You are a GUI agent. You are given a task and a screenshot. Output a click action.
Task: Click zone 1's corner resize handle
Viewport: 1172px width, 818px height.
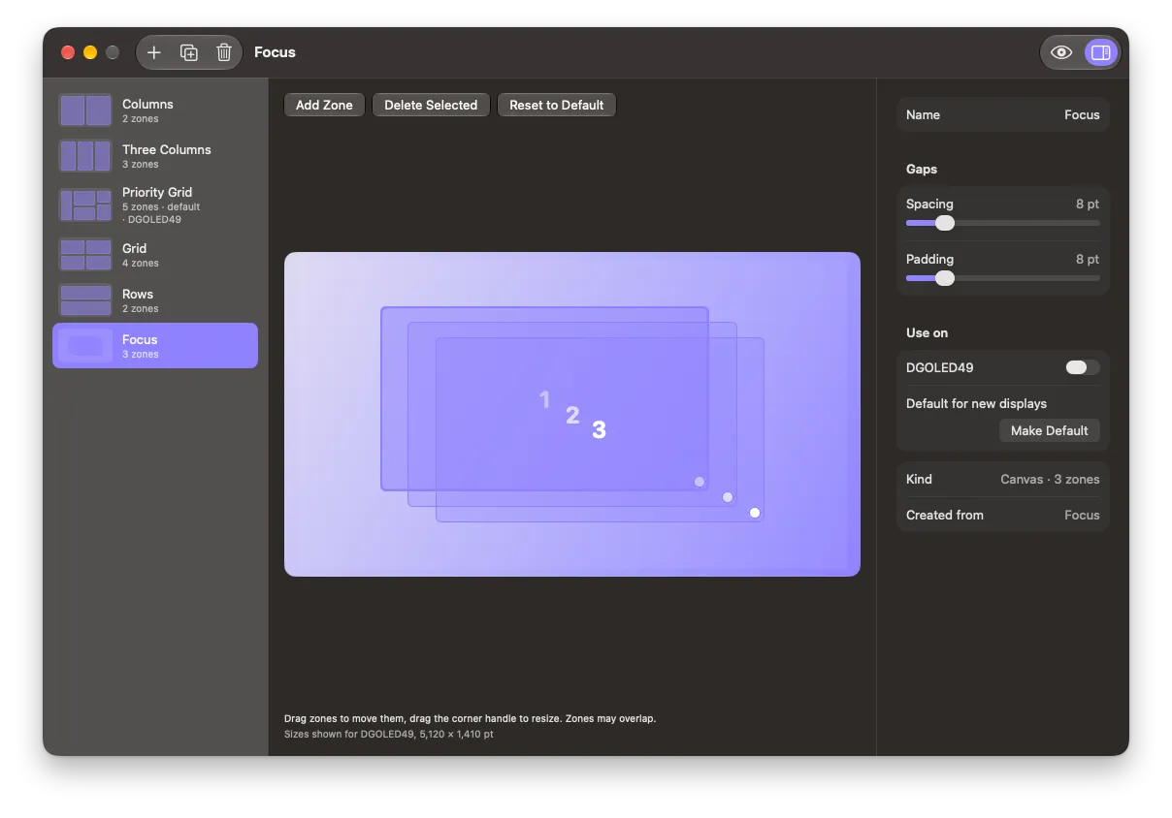(x=700, y=482)
